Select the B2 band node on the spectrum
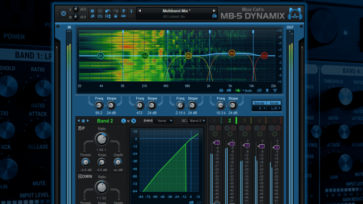This screenshot has width=363, height=204. coord(145,56)
